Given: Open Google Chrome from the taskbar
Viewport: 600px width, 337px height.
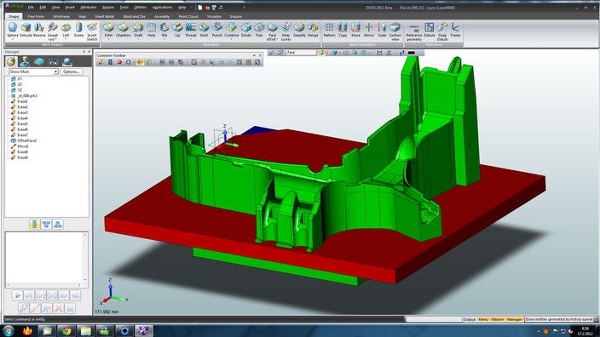Looking at the screenshot, I should 66,330.
